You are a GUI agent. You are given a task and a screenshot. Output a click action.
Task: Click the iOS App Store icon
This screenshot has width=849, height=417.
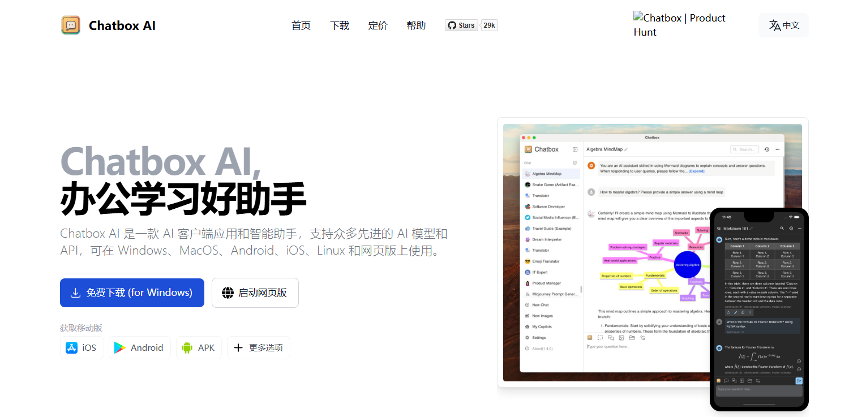(72, 347)
